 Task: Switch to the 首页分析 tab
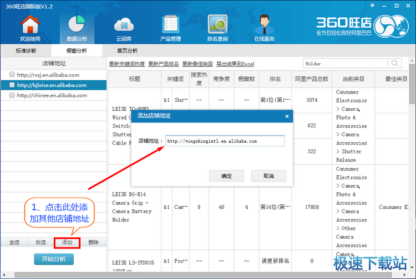click(x=128, y=50)
